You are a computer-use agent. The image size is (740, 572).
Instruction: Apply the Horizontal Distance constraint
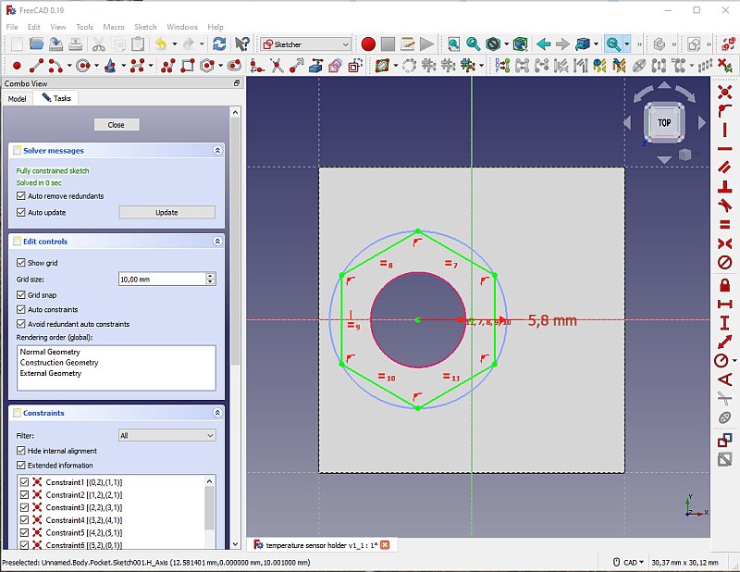tap(725, 304)
